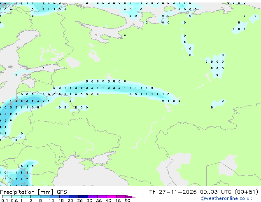Select the legend swatch between 15 and 20
Image resolution: width=261 pixels, height=202 pixels.
coord(64,197)
